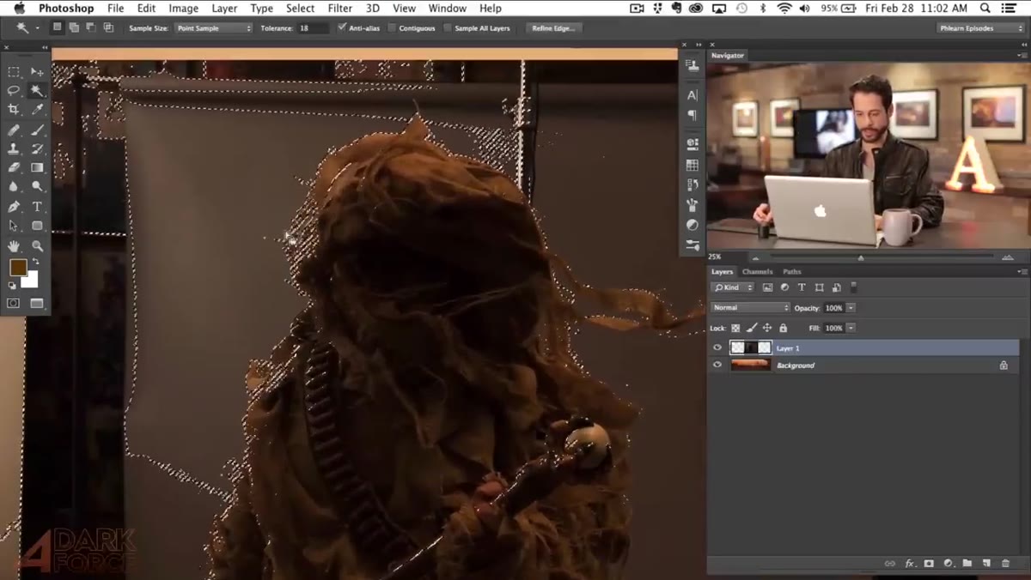Open the Opacity slider dropdown arrow

tap(851, 307)
